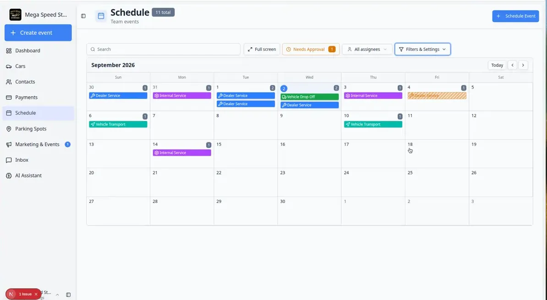Select September 22 day cell
Screen dimensions: 547x300
(x=246, y=182)
